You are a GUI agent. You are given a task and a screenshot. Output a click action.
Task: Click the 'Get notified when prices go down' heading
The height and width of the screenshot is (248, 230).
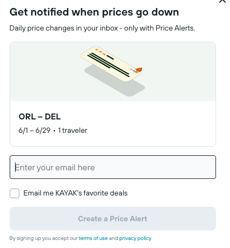[x=94, y=12]
